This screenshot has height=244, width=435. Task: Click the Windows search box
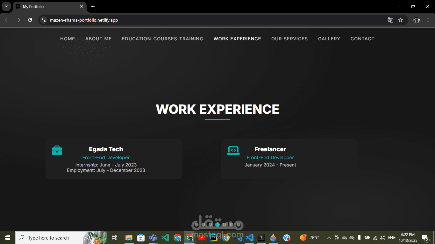(x=61, y=238)
